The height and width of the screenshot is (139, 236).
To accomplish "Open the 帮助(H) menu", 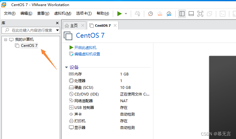I will (x=103, y=13).
